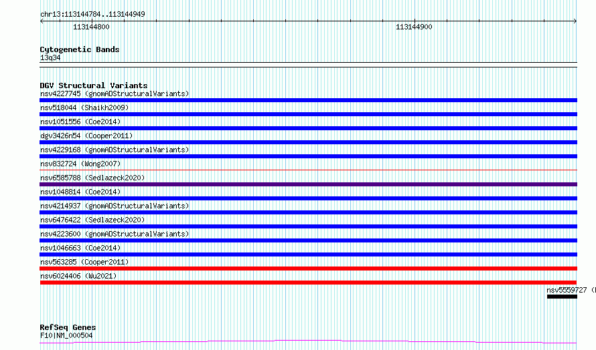Select the blue bar under nsv4223600
Screen dimensions: 596x350
pos(308,240)
